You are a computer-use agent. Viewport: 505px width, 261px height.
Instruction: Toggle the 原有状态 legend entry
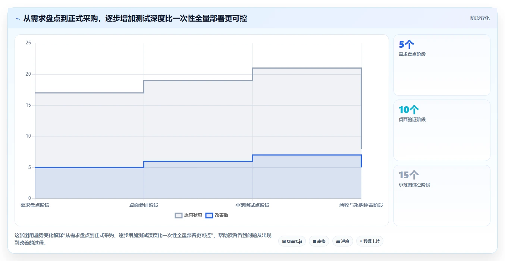(x=188, y=215)
